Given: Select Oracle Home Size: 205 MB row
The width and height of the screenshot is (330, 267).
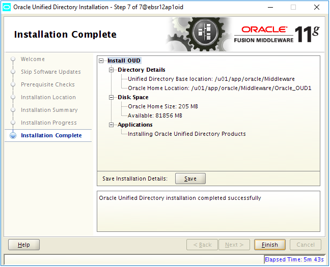Looking at the screenshot, I should (163, 106).
